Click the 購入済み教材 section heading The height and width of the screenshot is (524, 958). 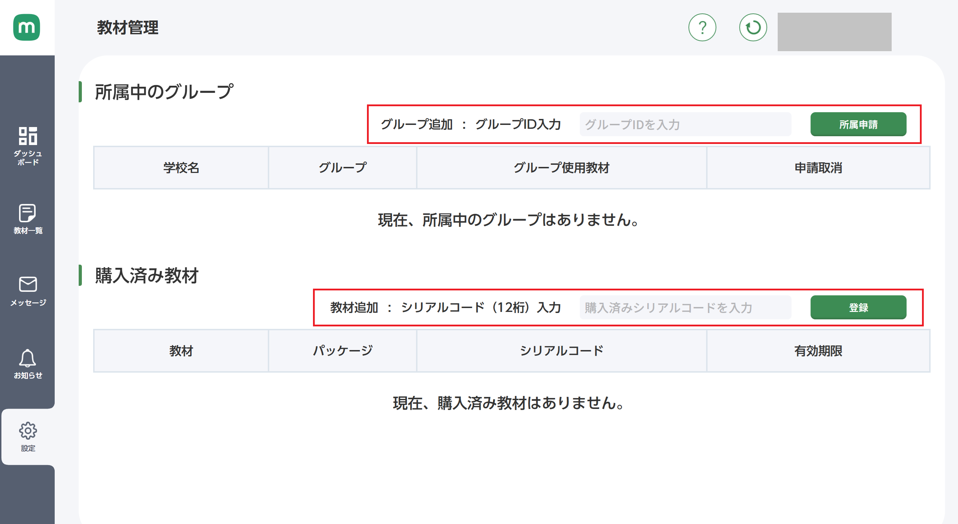point(146,276)
